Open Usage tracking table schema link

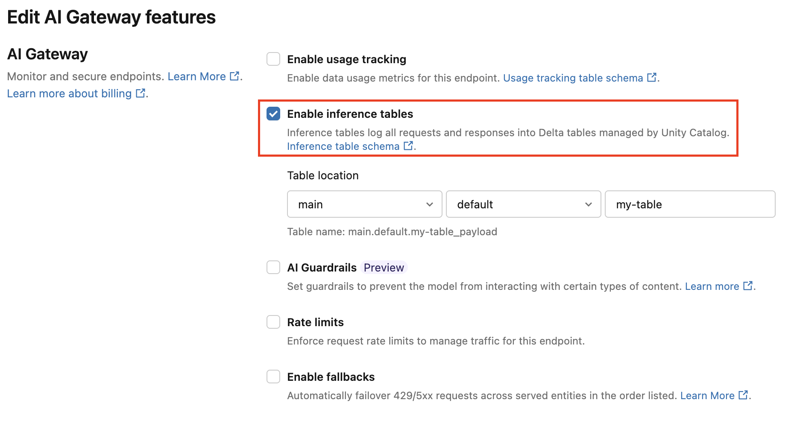573,78
